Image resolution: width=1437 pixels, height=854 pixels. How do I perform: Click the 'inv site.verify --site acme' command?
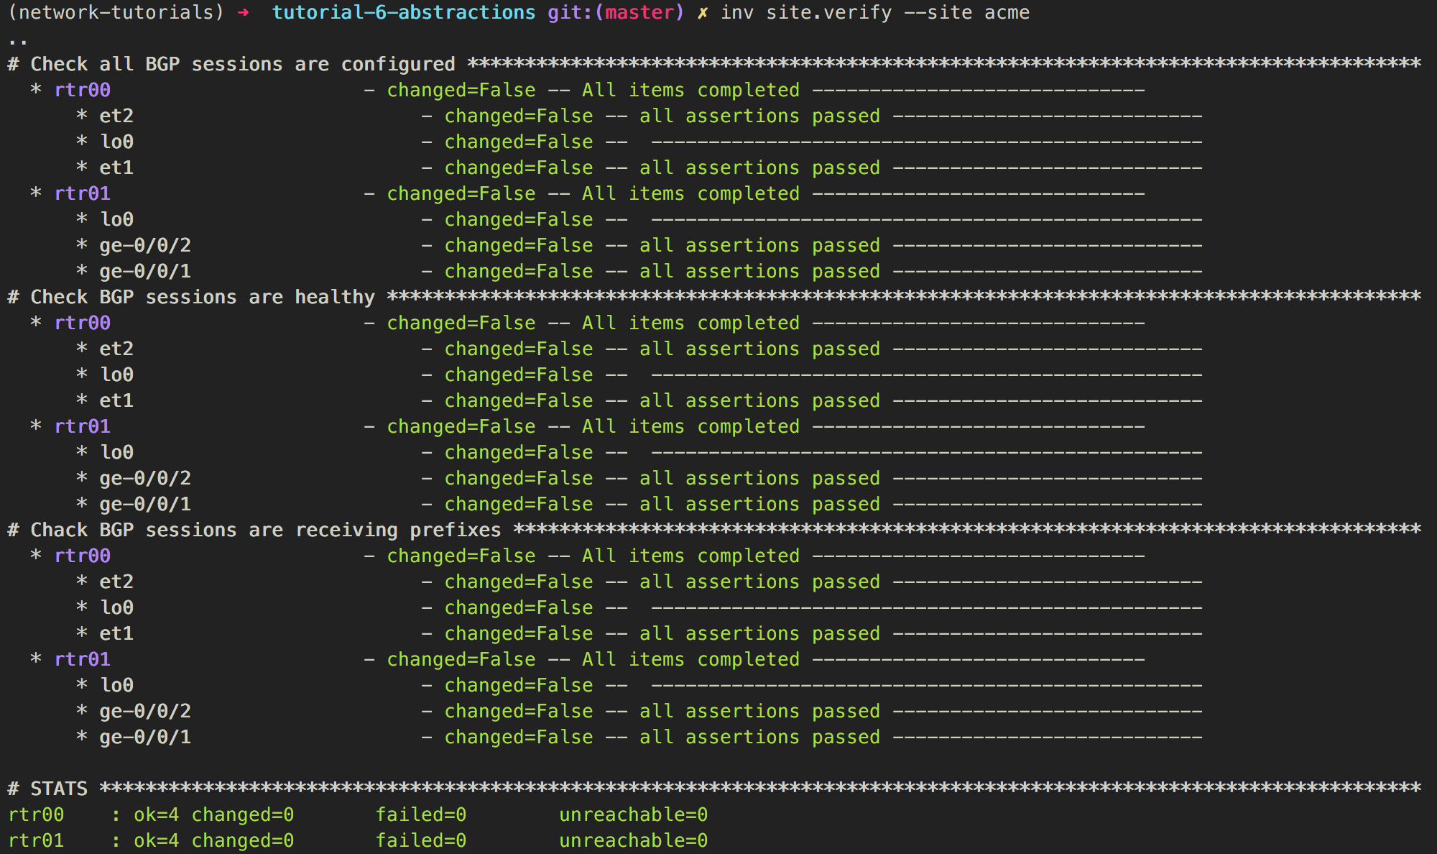[x=875, y=13]
